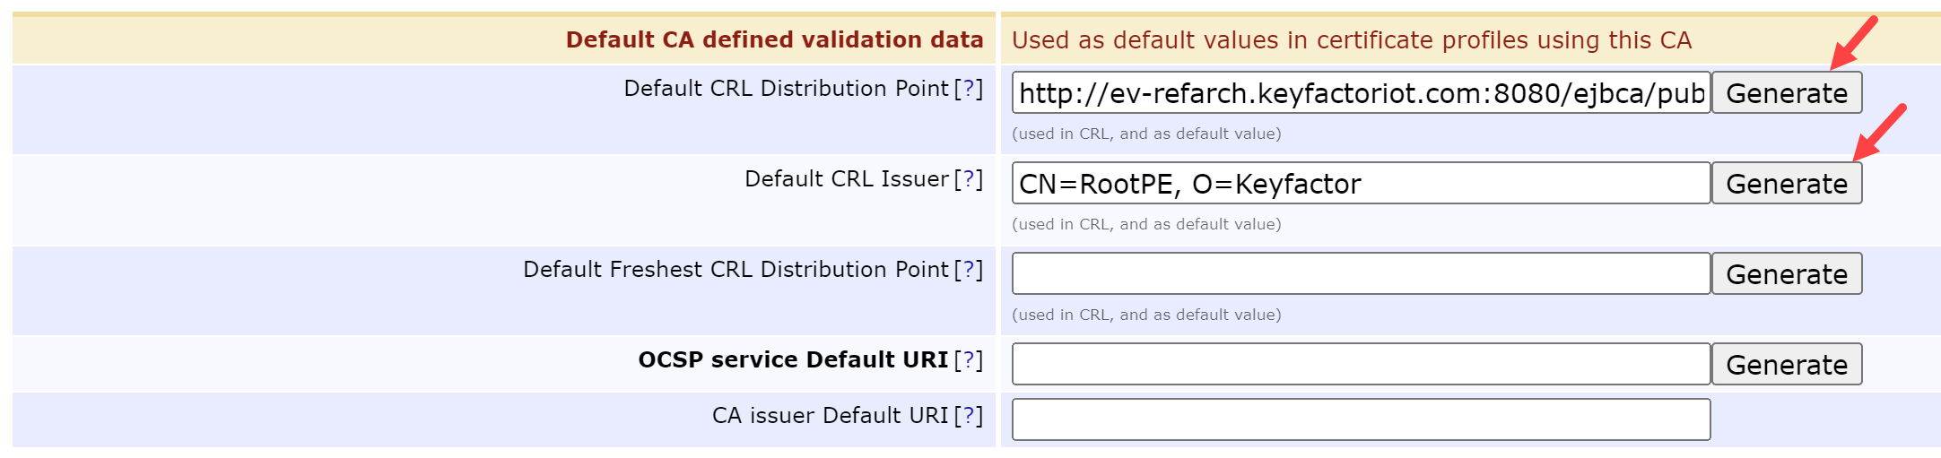The width and height of the screenshot is (1941, 458).
Task: Click the CA issuer Default URI label
Action: [x=829, y=416]
